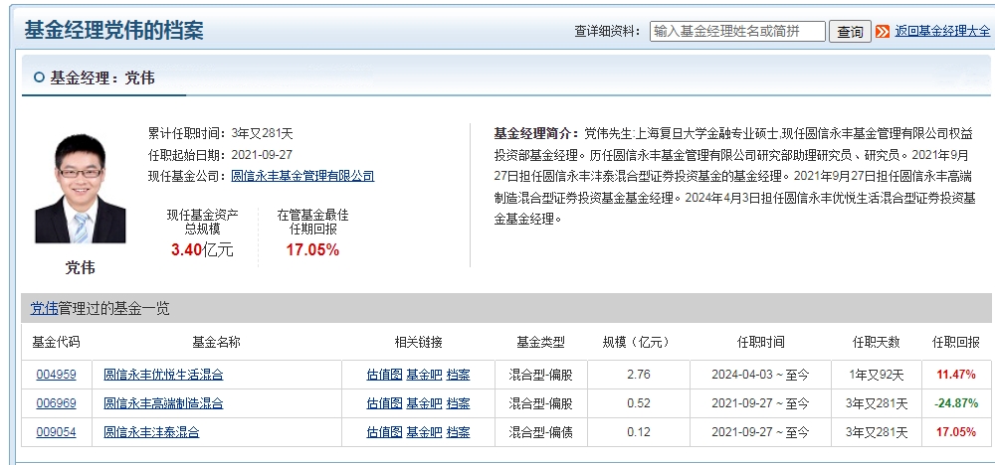Open fund code 009054 link
This screenshot has height=465, width=995.
[56, 432]
